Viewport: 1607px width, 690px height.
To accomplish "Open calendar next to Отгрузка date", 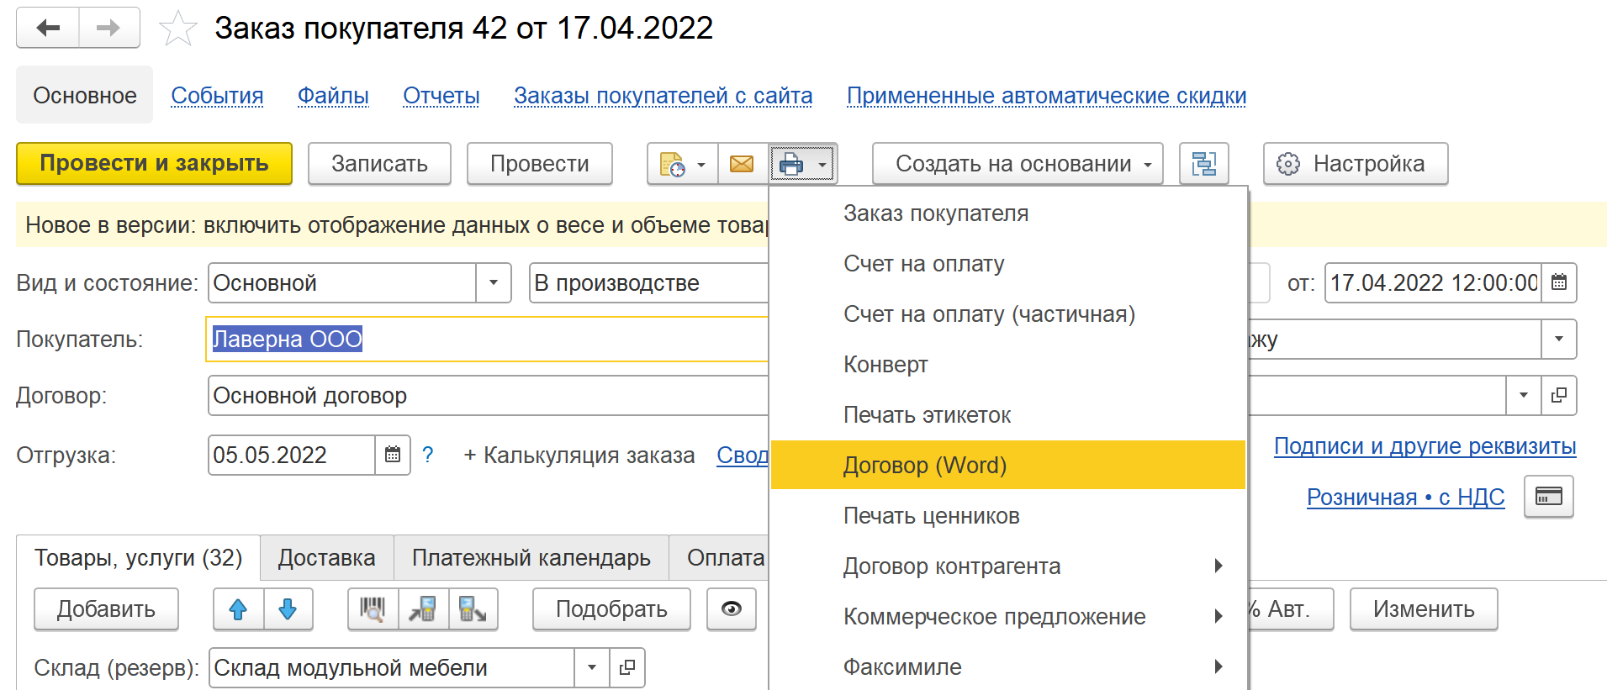I will (x=393, y=455).
